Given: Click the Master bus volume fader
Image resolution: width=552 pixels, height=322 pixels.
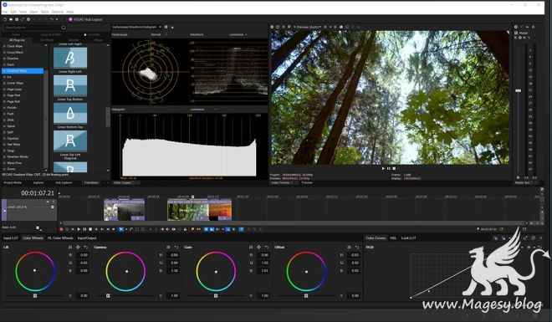Looking at the screenshot, I should [519, 91].
